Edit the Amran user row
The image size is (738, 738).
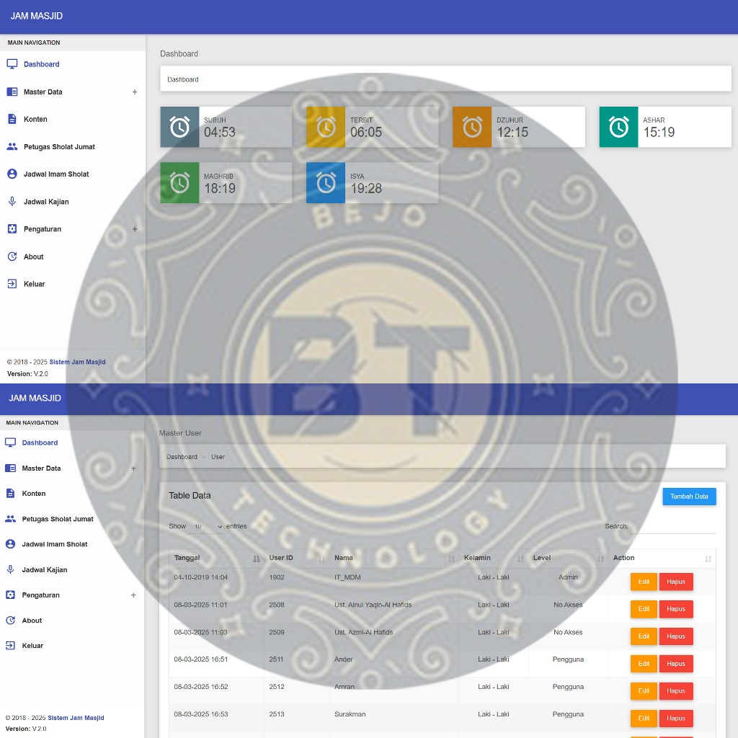coord(644,691)
